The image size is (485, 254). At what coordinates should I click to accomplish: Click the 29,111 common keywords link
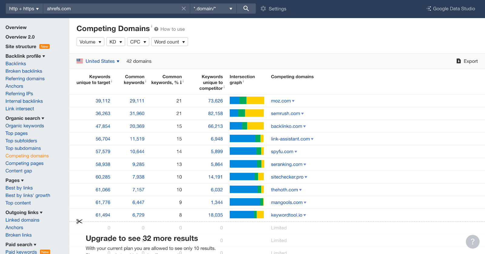[137, 101]
